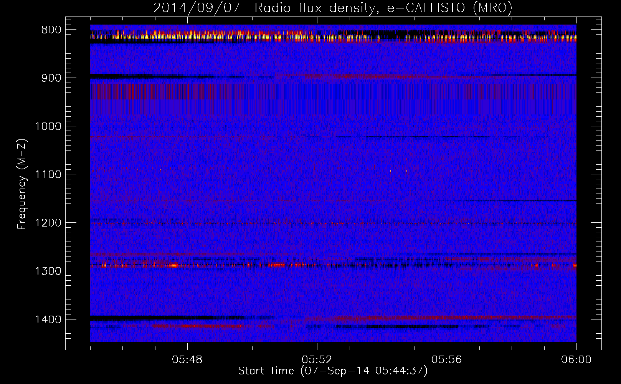Click the 05:52 time tick label
This screenshot has width=621, height=384.
pyautogui.click(x=317, y=360)
